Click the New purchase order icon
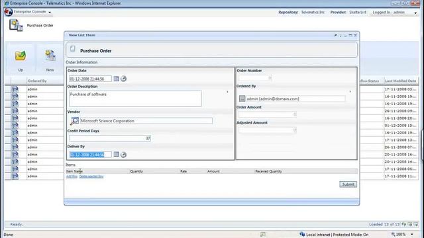424x238 pixels. click(50, 56)
